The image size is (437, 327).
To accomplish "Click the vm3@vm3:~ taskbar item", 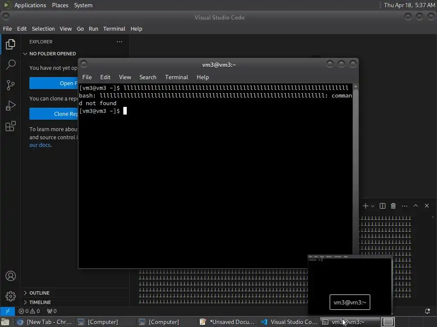I will 350,322.
